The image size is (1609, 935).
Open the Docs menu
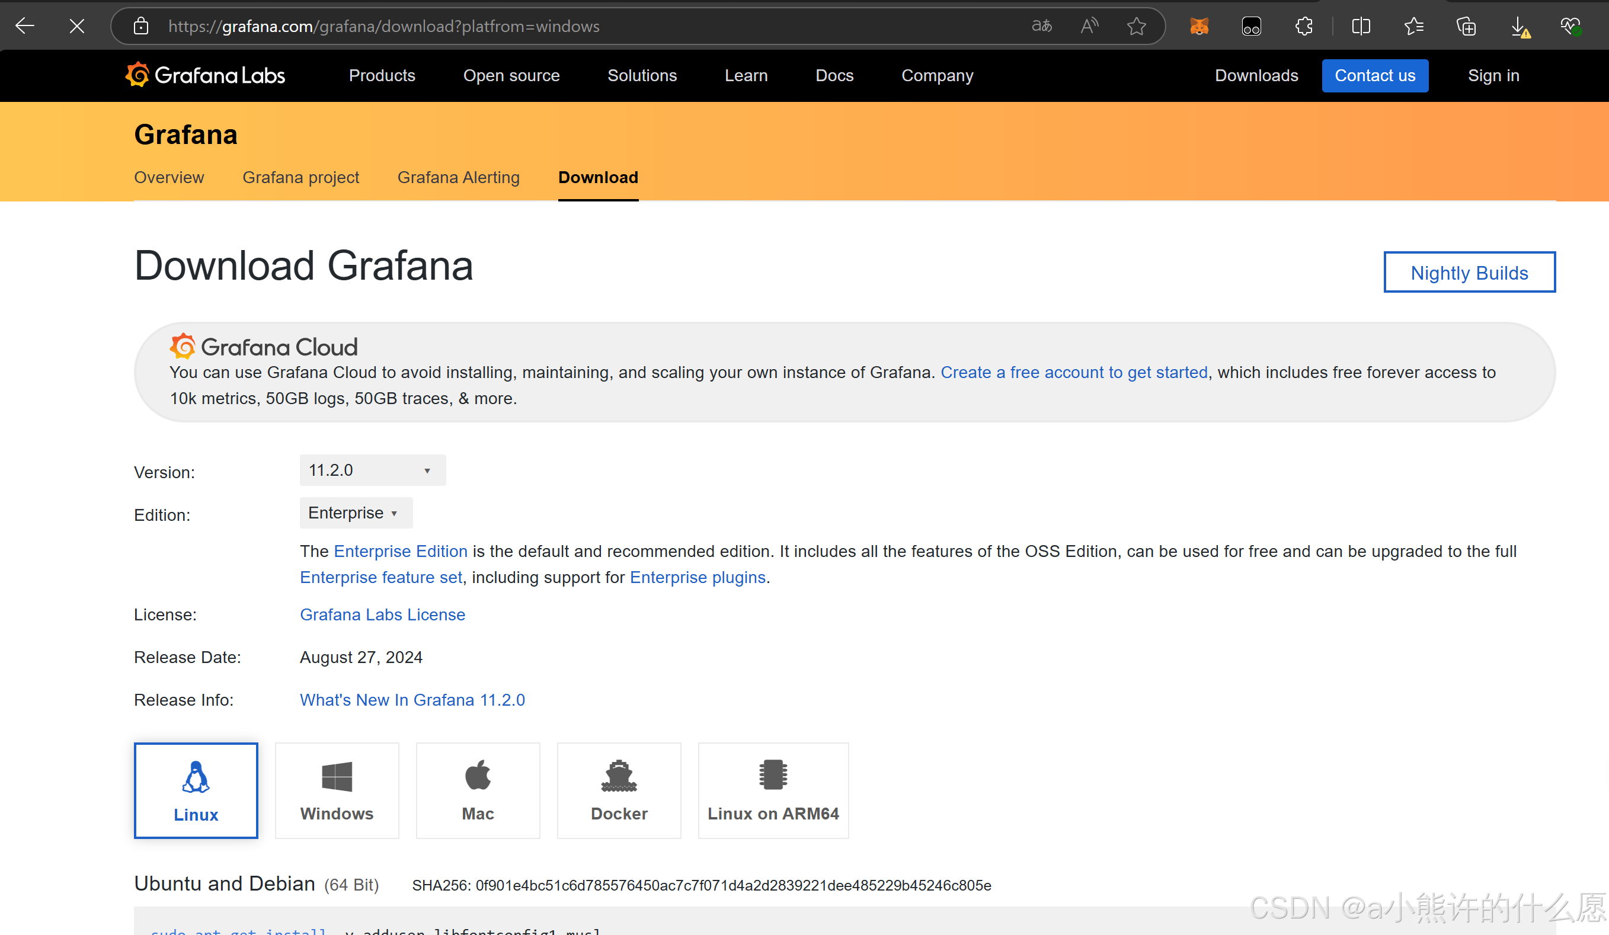(834, 75)
